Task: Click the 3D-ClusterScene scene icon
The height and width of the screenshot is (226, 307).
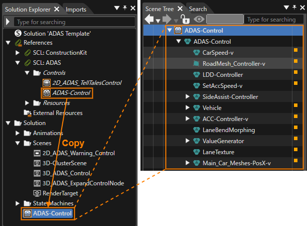Action: tap(37, 163)
